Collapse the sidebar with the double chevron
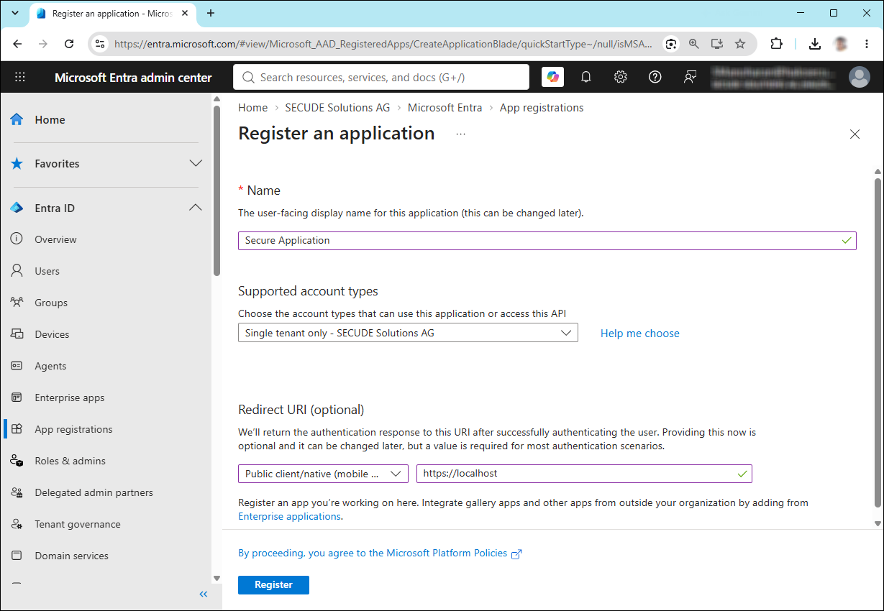This screenshot has width=884, height=611. (x=204, y=594)
